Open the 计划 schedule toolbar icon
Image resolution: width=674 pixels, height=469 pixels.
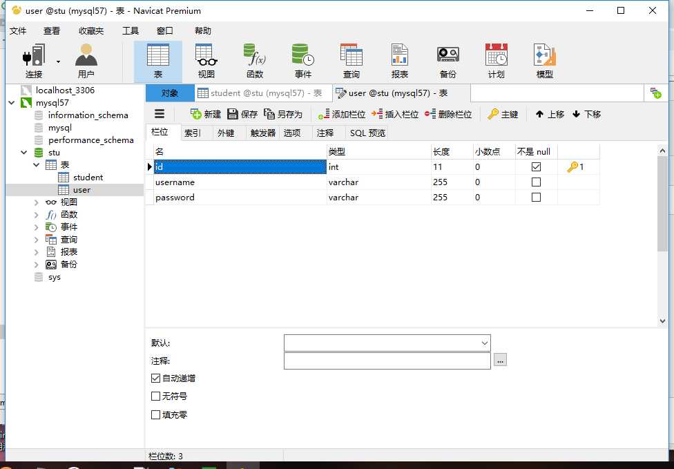tap(496, 61)
